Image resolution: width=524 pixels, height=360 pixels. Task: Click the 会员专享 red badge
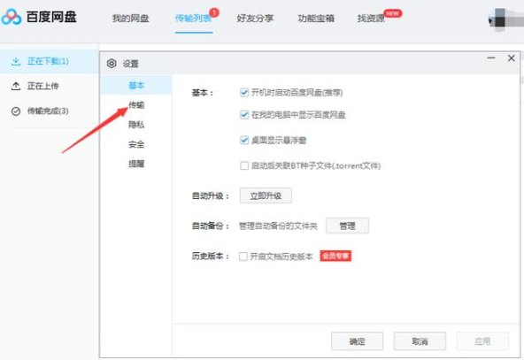coord(335,257)
